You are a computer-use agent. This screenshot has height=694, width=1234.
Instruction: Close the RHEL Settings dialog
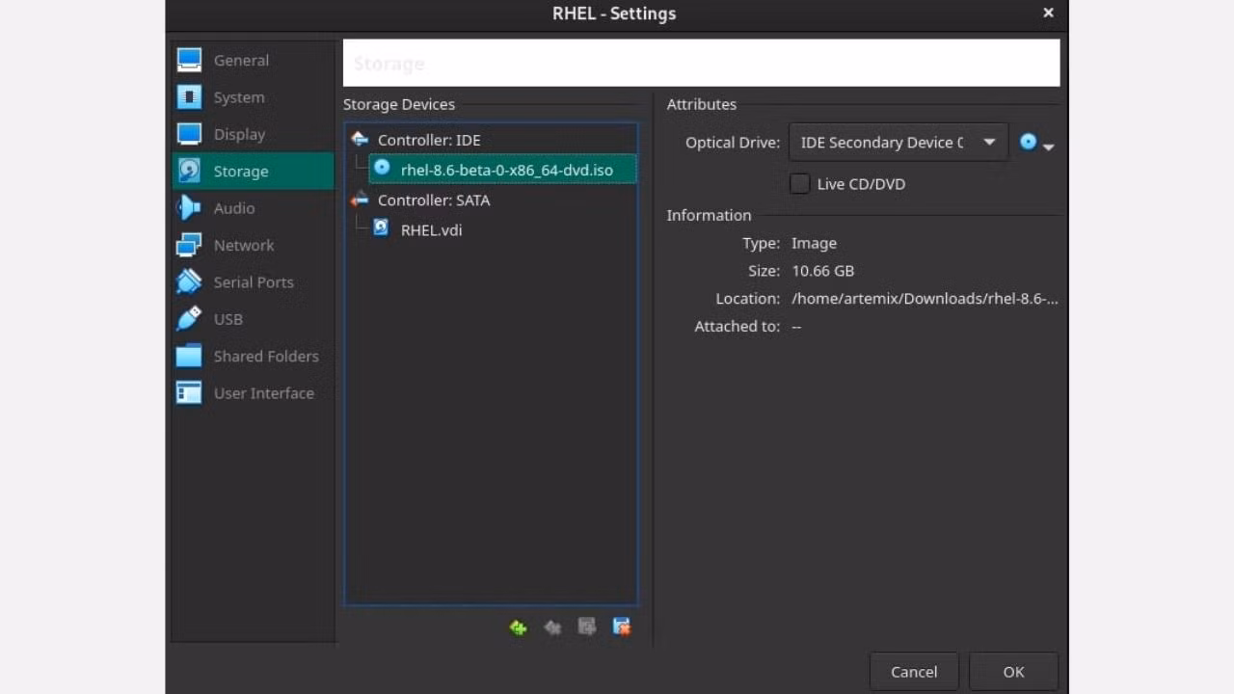click(1048, 13)
